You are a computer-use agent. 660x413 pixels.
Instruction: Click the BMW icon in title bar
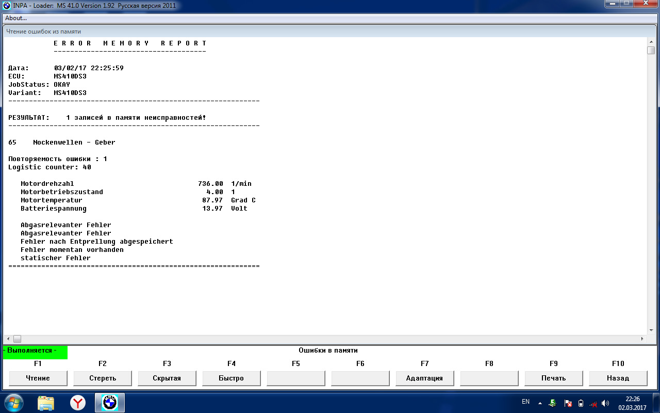pos(7,6)
